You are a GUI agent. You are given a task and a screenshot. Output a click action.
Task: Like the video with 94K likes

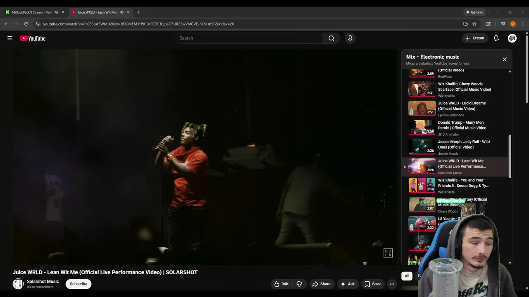[281, 284]
